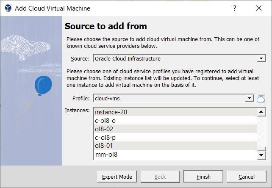The width and height of the screenshot is (272, 188).
Task: Click the Finish button
Action: coord(203,177)
